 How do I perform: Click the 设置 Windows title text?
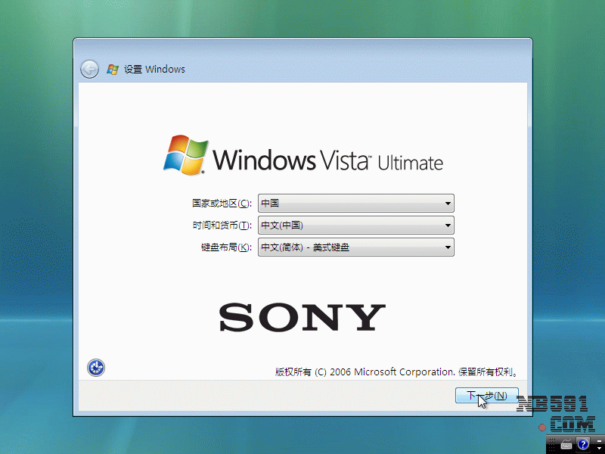(154, 70)
